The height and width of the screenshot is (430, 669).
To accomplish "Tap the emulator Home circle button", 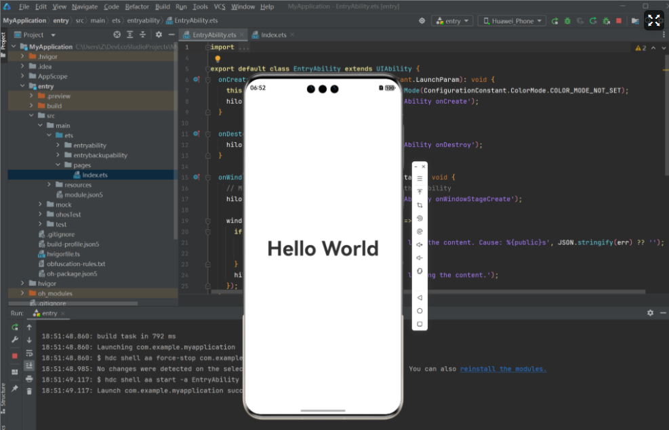I will (x=420, y=311).
